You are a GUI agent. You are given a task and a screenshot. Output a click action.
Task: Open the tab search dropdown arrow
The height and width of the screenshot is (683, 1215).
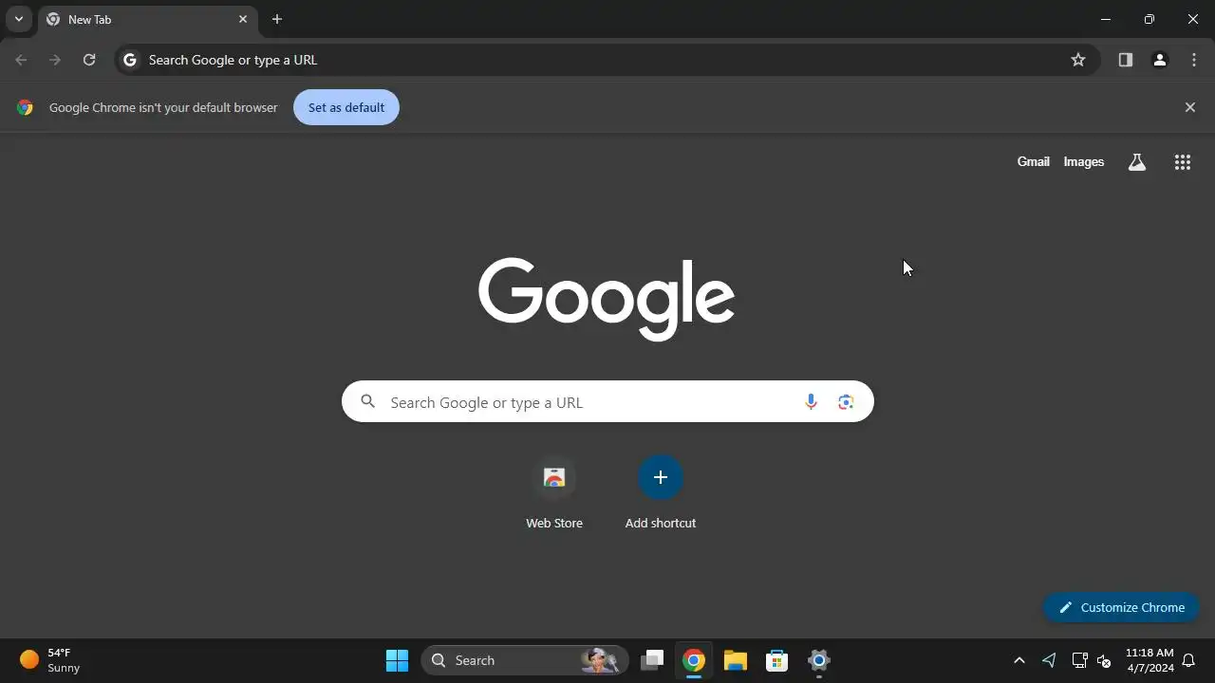[18, 19]
